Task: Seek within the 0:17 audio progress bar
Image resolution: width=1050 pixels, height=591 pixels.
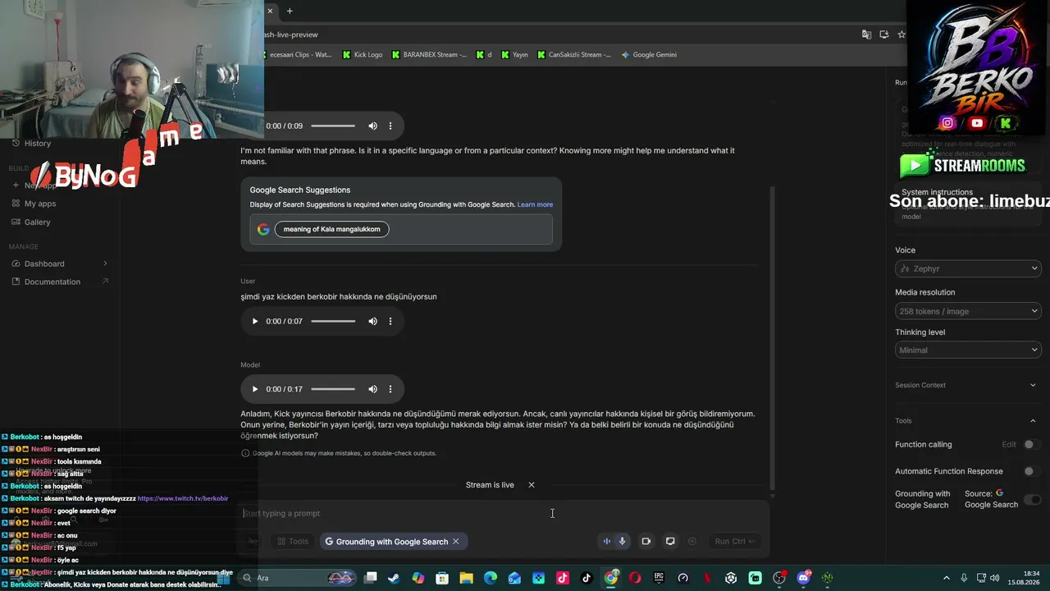Action: click(333, 389)
